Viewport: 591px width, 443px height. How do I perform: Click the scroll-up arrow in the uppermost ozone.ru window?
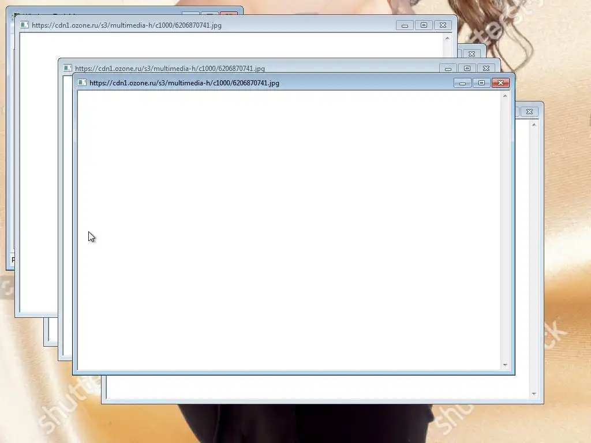coord(447,38)
